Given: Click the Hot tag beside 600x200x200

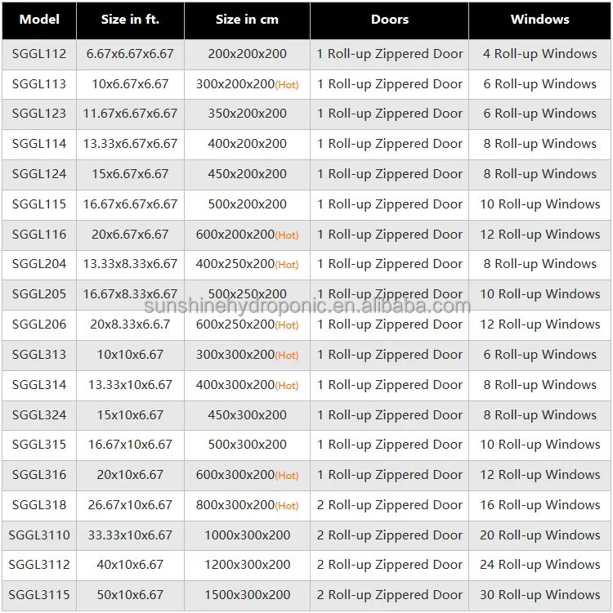Looking at the screenshot, I should coord(287,235).
